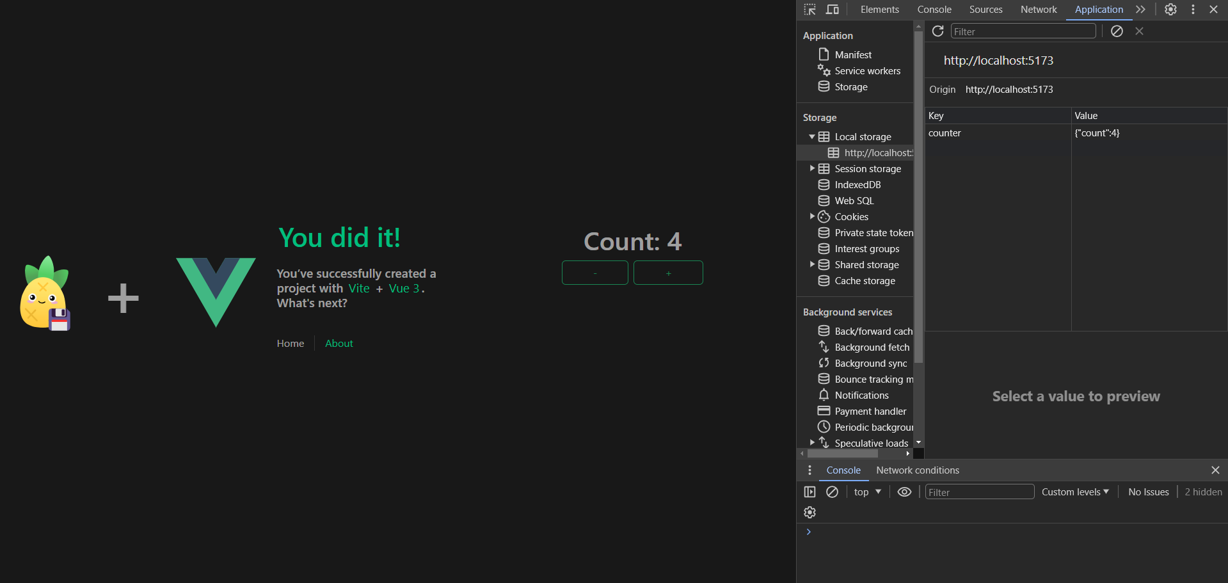Expand the Session storage node

coord(812,169)
